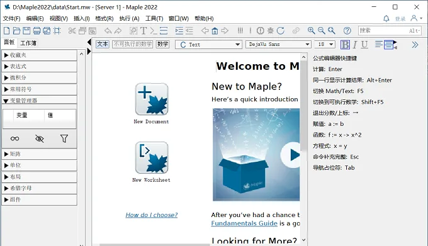Click the How do I choose? link
This screenshot has width=428, height=246.
152,215
